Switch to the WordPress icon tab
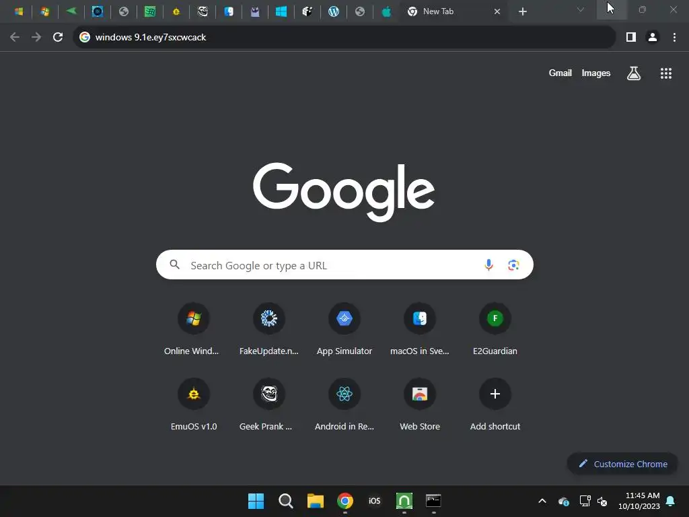689x517 pixels. coord(334,11)
